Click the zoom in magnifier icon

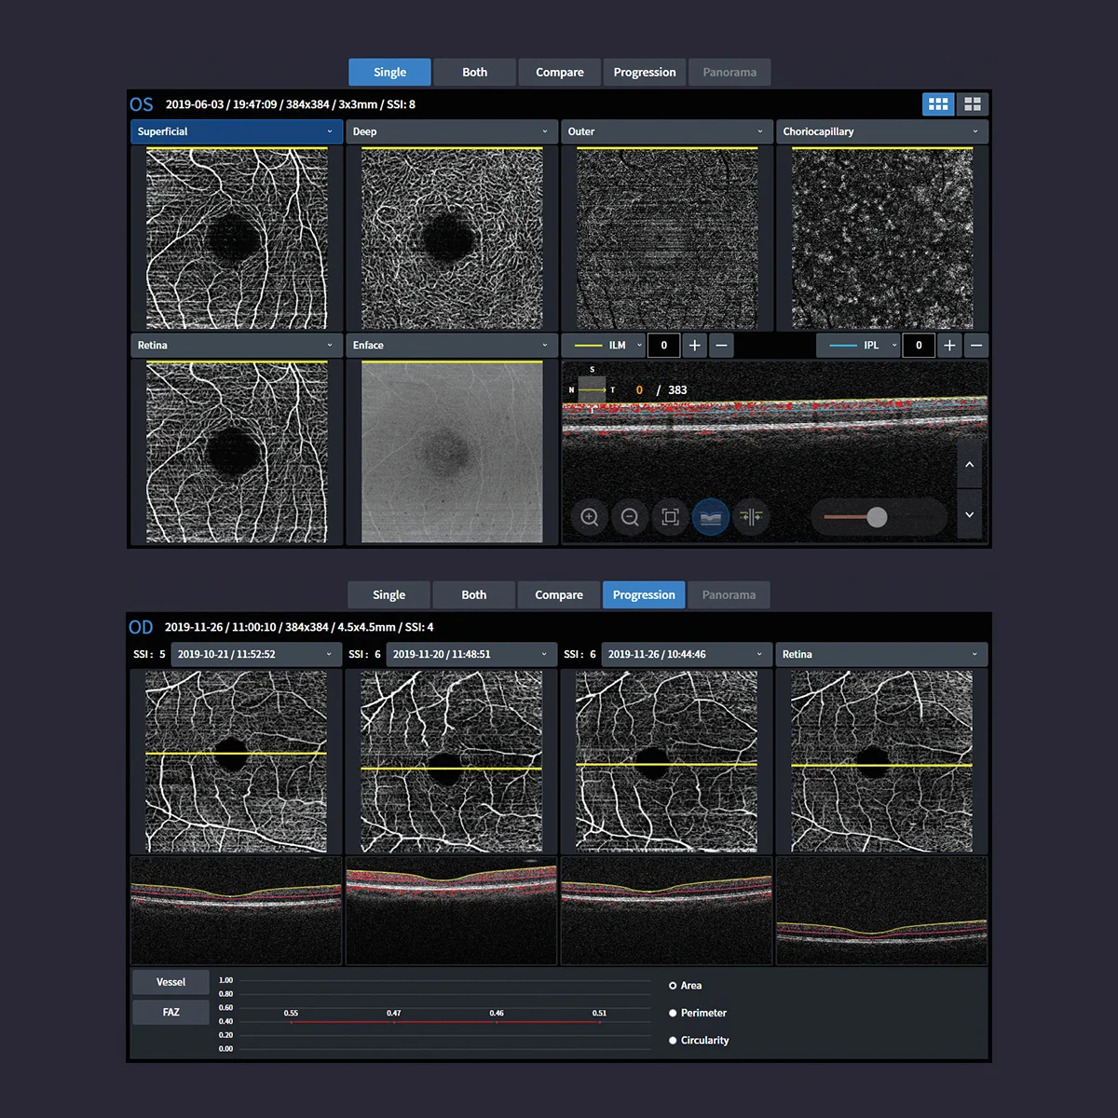pos(590,517)
